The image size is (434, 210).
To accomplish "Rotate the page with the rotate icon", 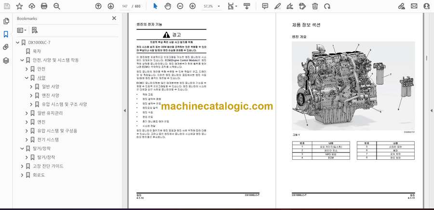I will [327, 6].
